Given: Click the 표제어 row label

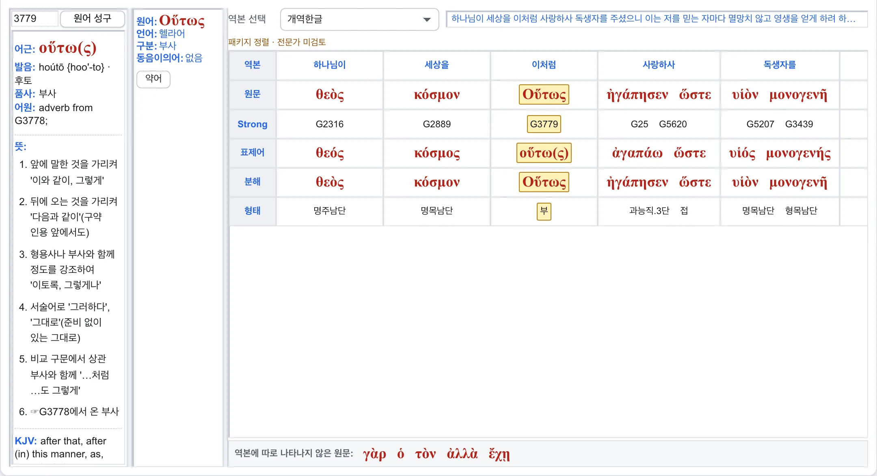Looking at the screenshot, I should tap(252, 152).
